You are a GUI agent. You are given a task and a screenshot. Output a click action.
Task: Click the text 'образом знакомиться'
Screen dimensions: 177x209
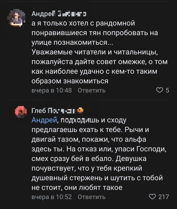[70, 81]
